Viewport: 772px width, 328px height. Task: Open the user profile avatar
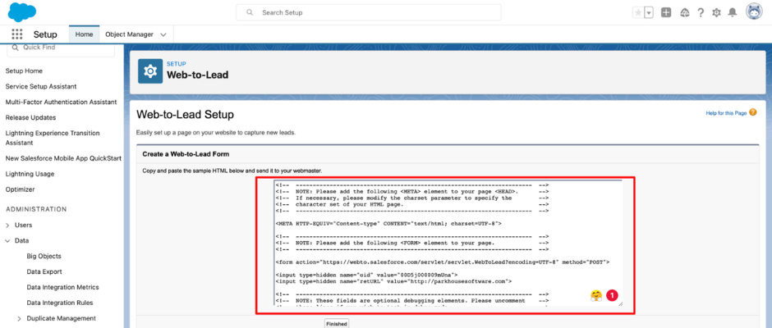pyautogui.click(x=754, y=11)
